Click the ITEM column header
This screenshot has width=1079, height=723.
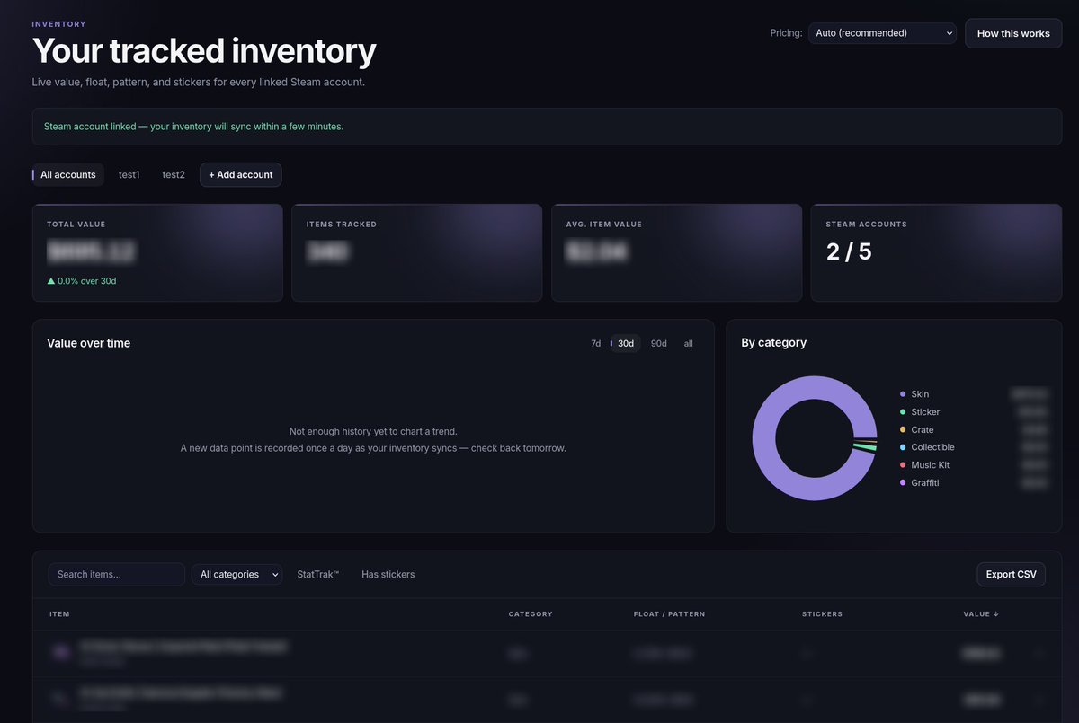59,614
